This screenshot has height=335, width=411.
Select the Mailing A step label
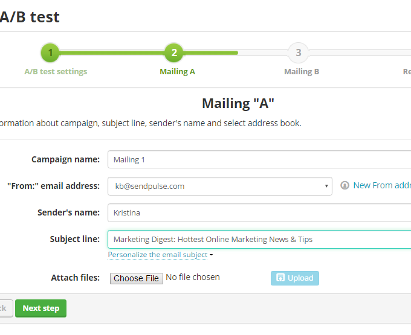point(177,72)
